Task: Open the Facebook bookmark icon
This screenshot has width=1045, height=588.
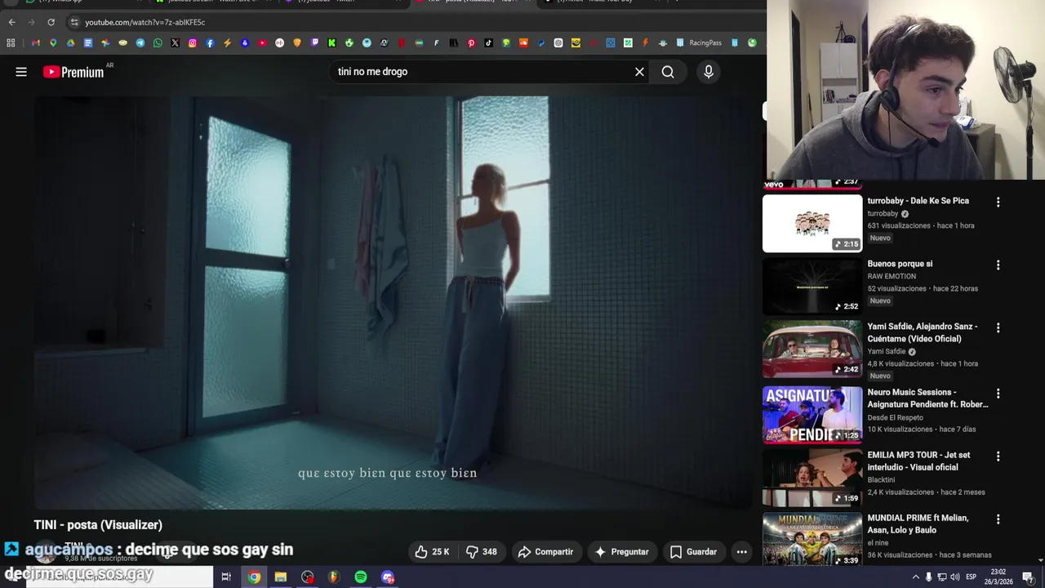Action: pos(210,42)
